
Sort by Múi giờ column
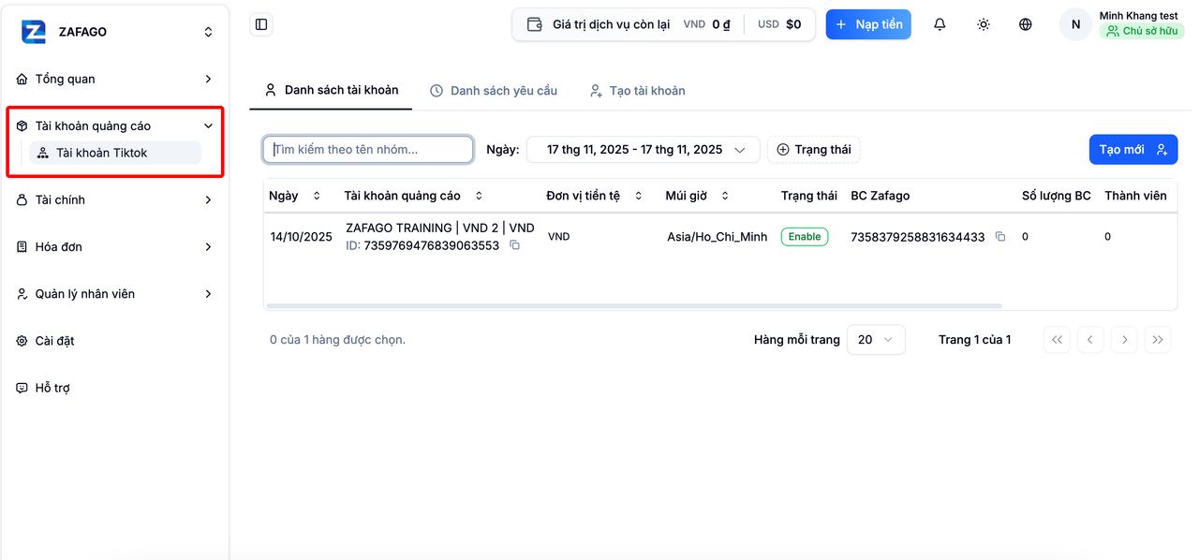[x=697, y=196]
